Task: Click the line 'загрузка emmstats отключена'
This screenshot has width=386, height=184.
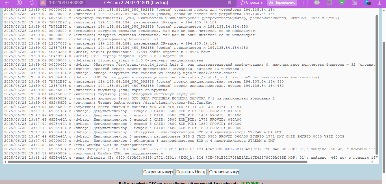Action: coord(131,35)
